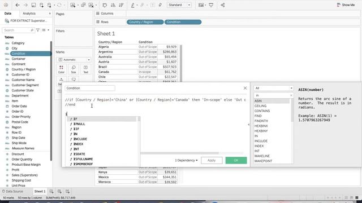Click the Clear sheet toolbar icon
The image size is (362, 203).
click(92, 5)
